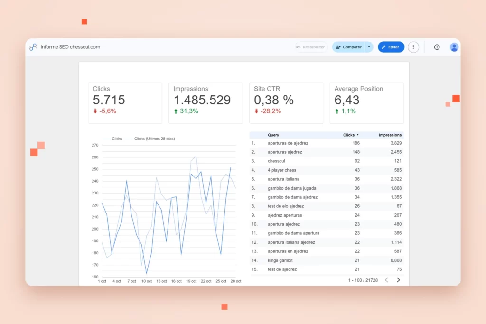The height and width of the screenshot is (324, 486).
Task: Click the -28,2% CTR change indicator
Action: [268, 111]
